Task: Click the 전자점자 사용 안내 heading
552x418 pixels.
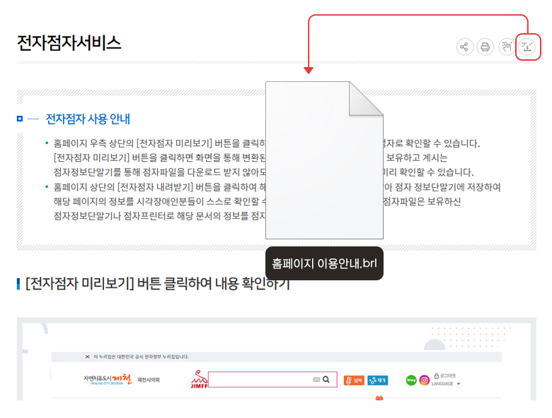Action: click(x=88, y=119)
